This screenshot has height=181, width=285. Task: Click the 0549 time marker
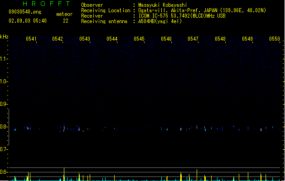(x=247, y=39)
